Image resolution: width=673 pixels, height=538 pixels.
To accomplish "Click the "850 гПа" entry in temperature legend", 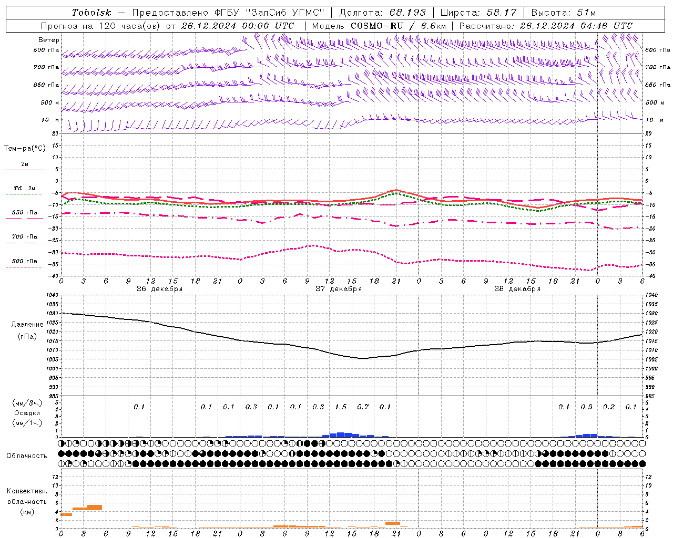I will click(25, 213).
